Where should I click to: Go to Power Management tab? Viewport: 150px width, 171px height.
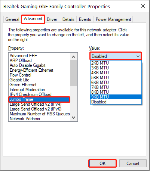[x=113, y=19]
